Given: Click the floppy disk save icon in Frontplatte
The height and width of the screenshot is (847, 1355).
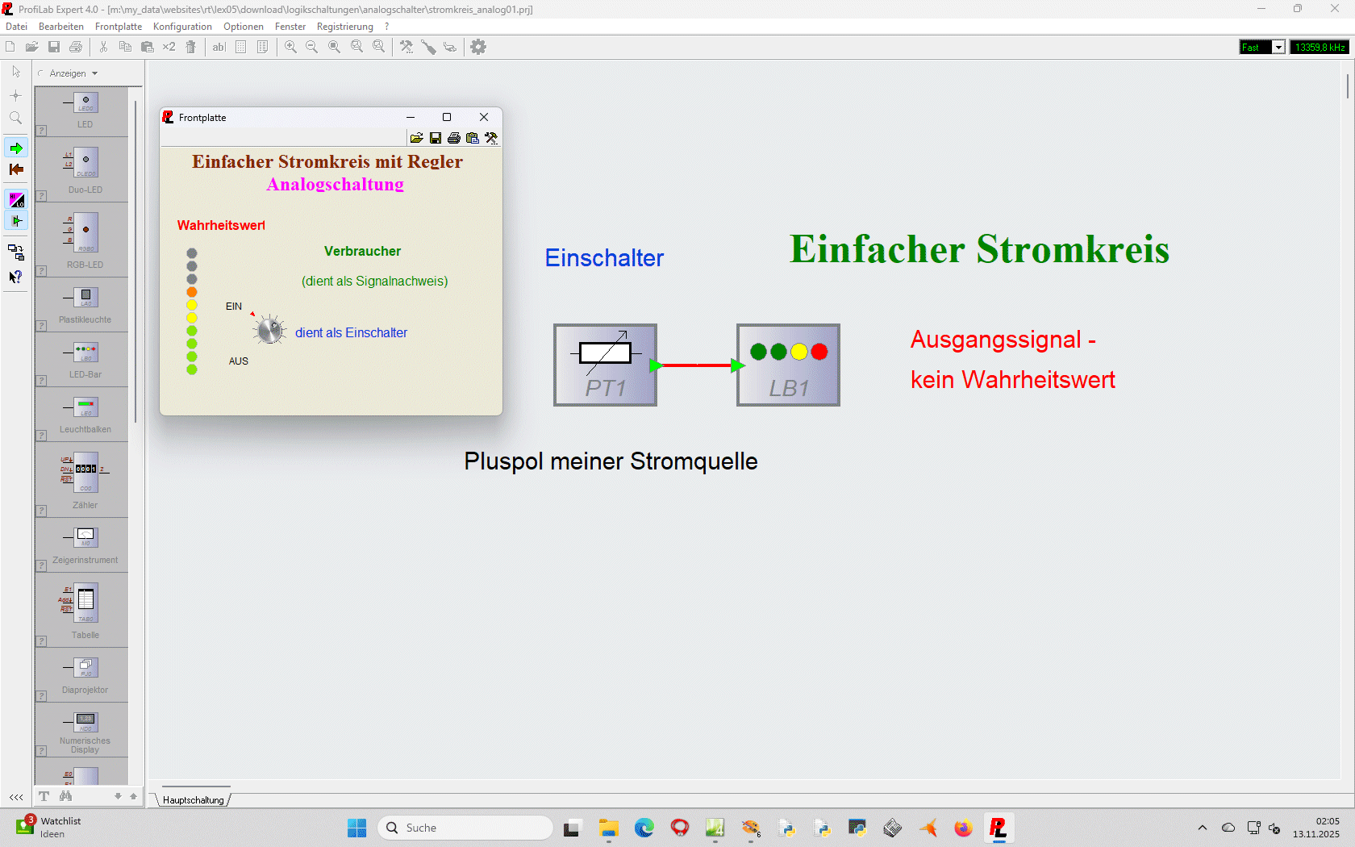Looking at the screenshot, I should click(x=436, y=138).
